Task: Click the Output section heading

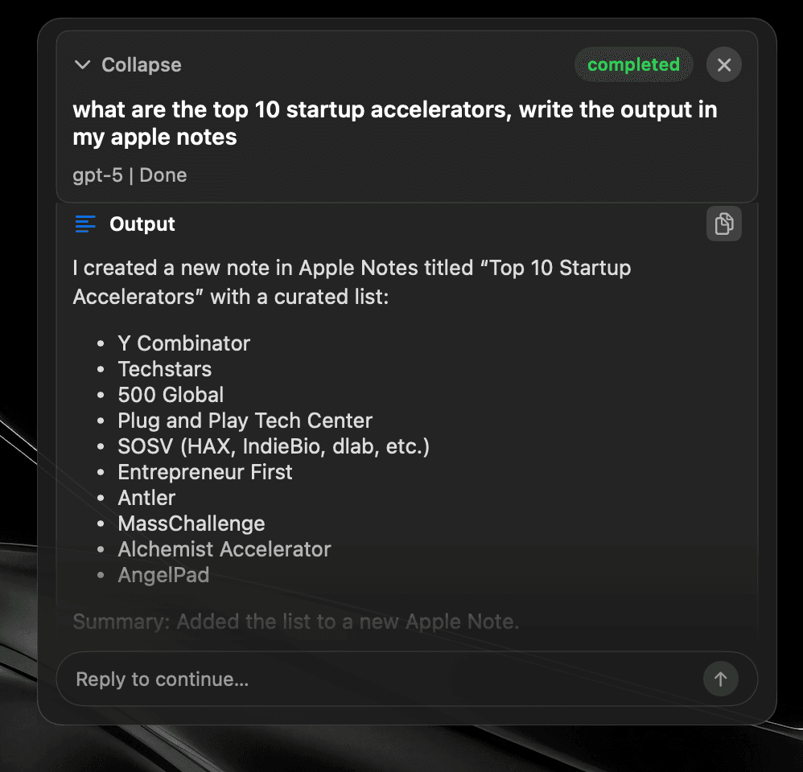Action: 142,224
